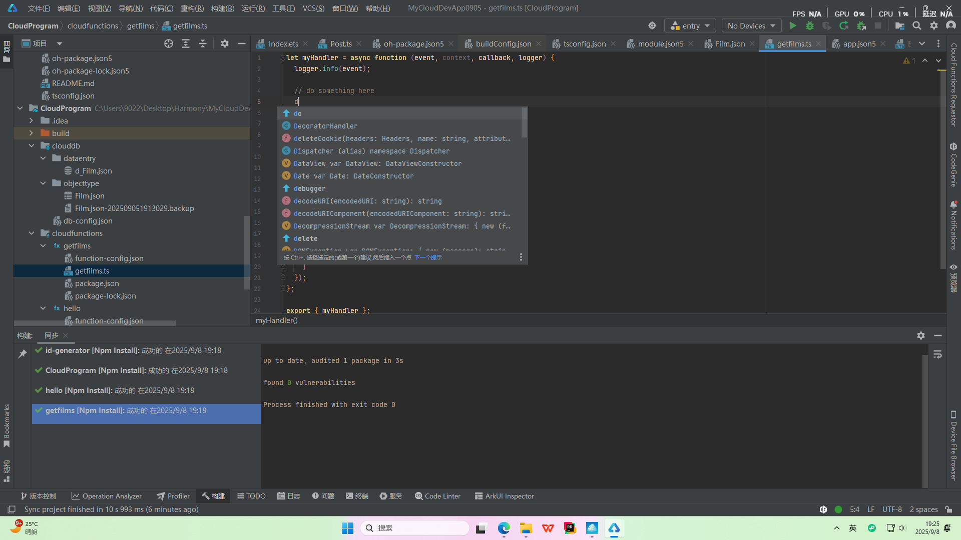Select hello [Npm Install] build entry

coord(146,390)
